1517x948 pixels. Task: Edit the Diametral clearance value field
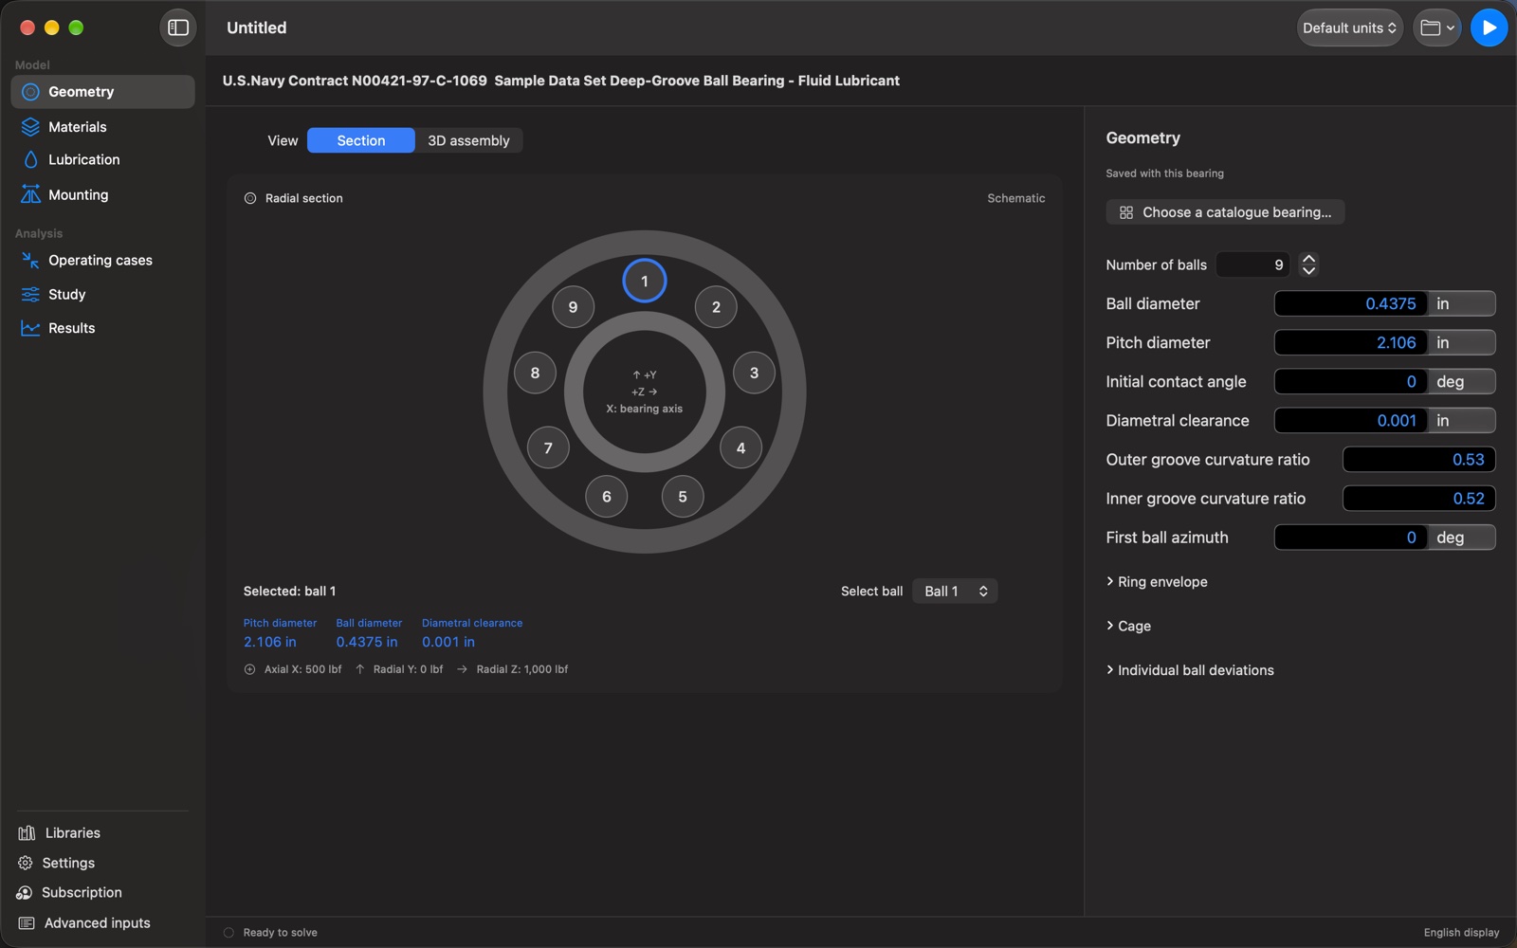click(1350, 420)
